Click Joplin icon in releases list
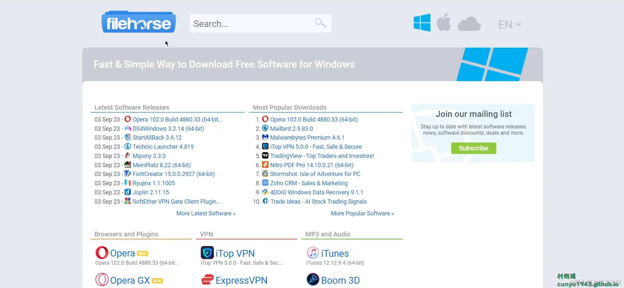The image size is (624, 288). (x=128, y=192)
